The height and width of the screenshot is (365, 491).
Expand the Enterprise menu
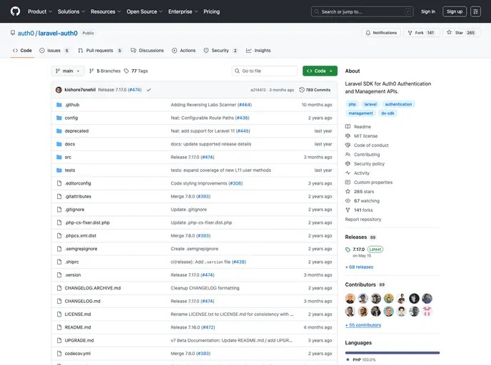coord(183,11)
